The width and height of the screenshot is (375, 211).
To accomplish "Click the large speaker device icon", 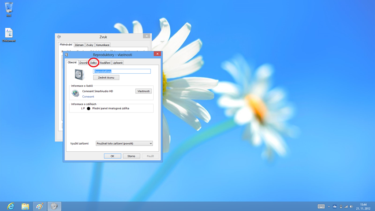I will coord(79,74).
